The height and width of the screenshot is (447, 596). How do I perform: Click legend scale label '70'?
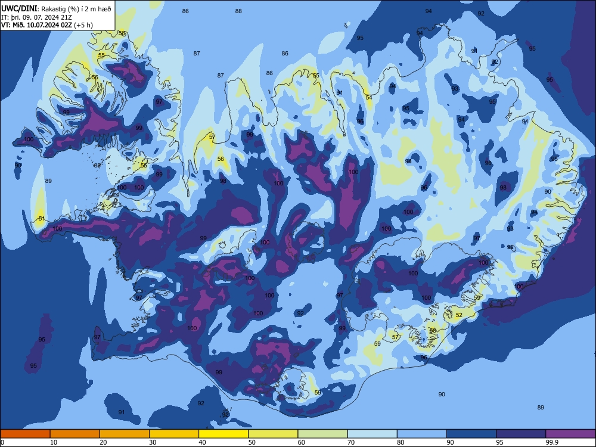(351, 442)
